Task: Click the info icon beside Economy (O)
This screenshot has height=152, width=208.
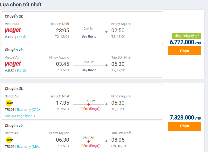Action: (38, 110)
